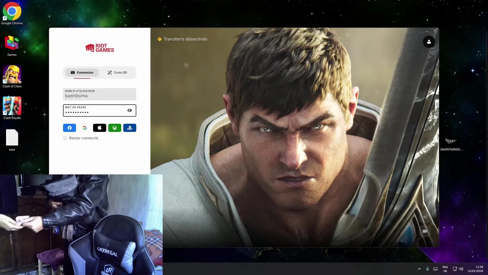Click the yellow warning diamond icon

(160, 39)
